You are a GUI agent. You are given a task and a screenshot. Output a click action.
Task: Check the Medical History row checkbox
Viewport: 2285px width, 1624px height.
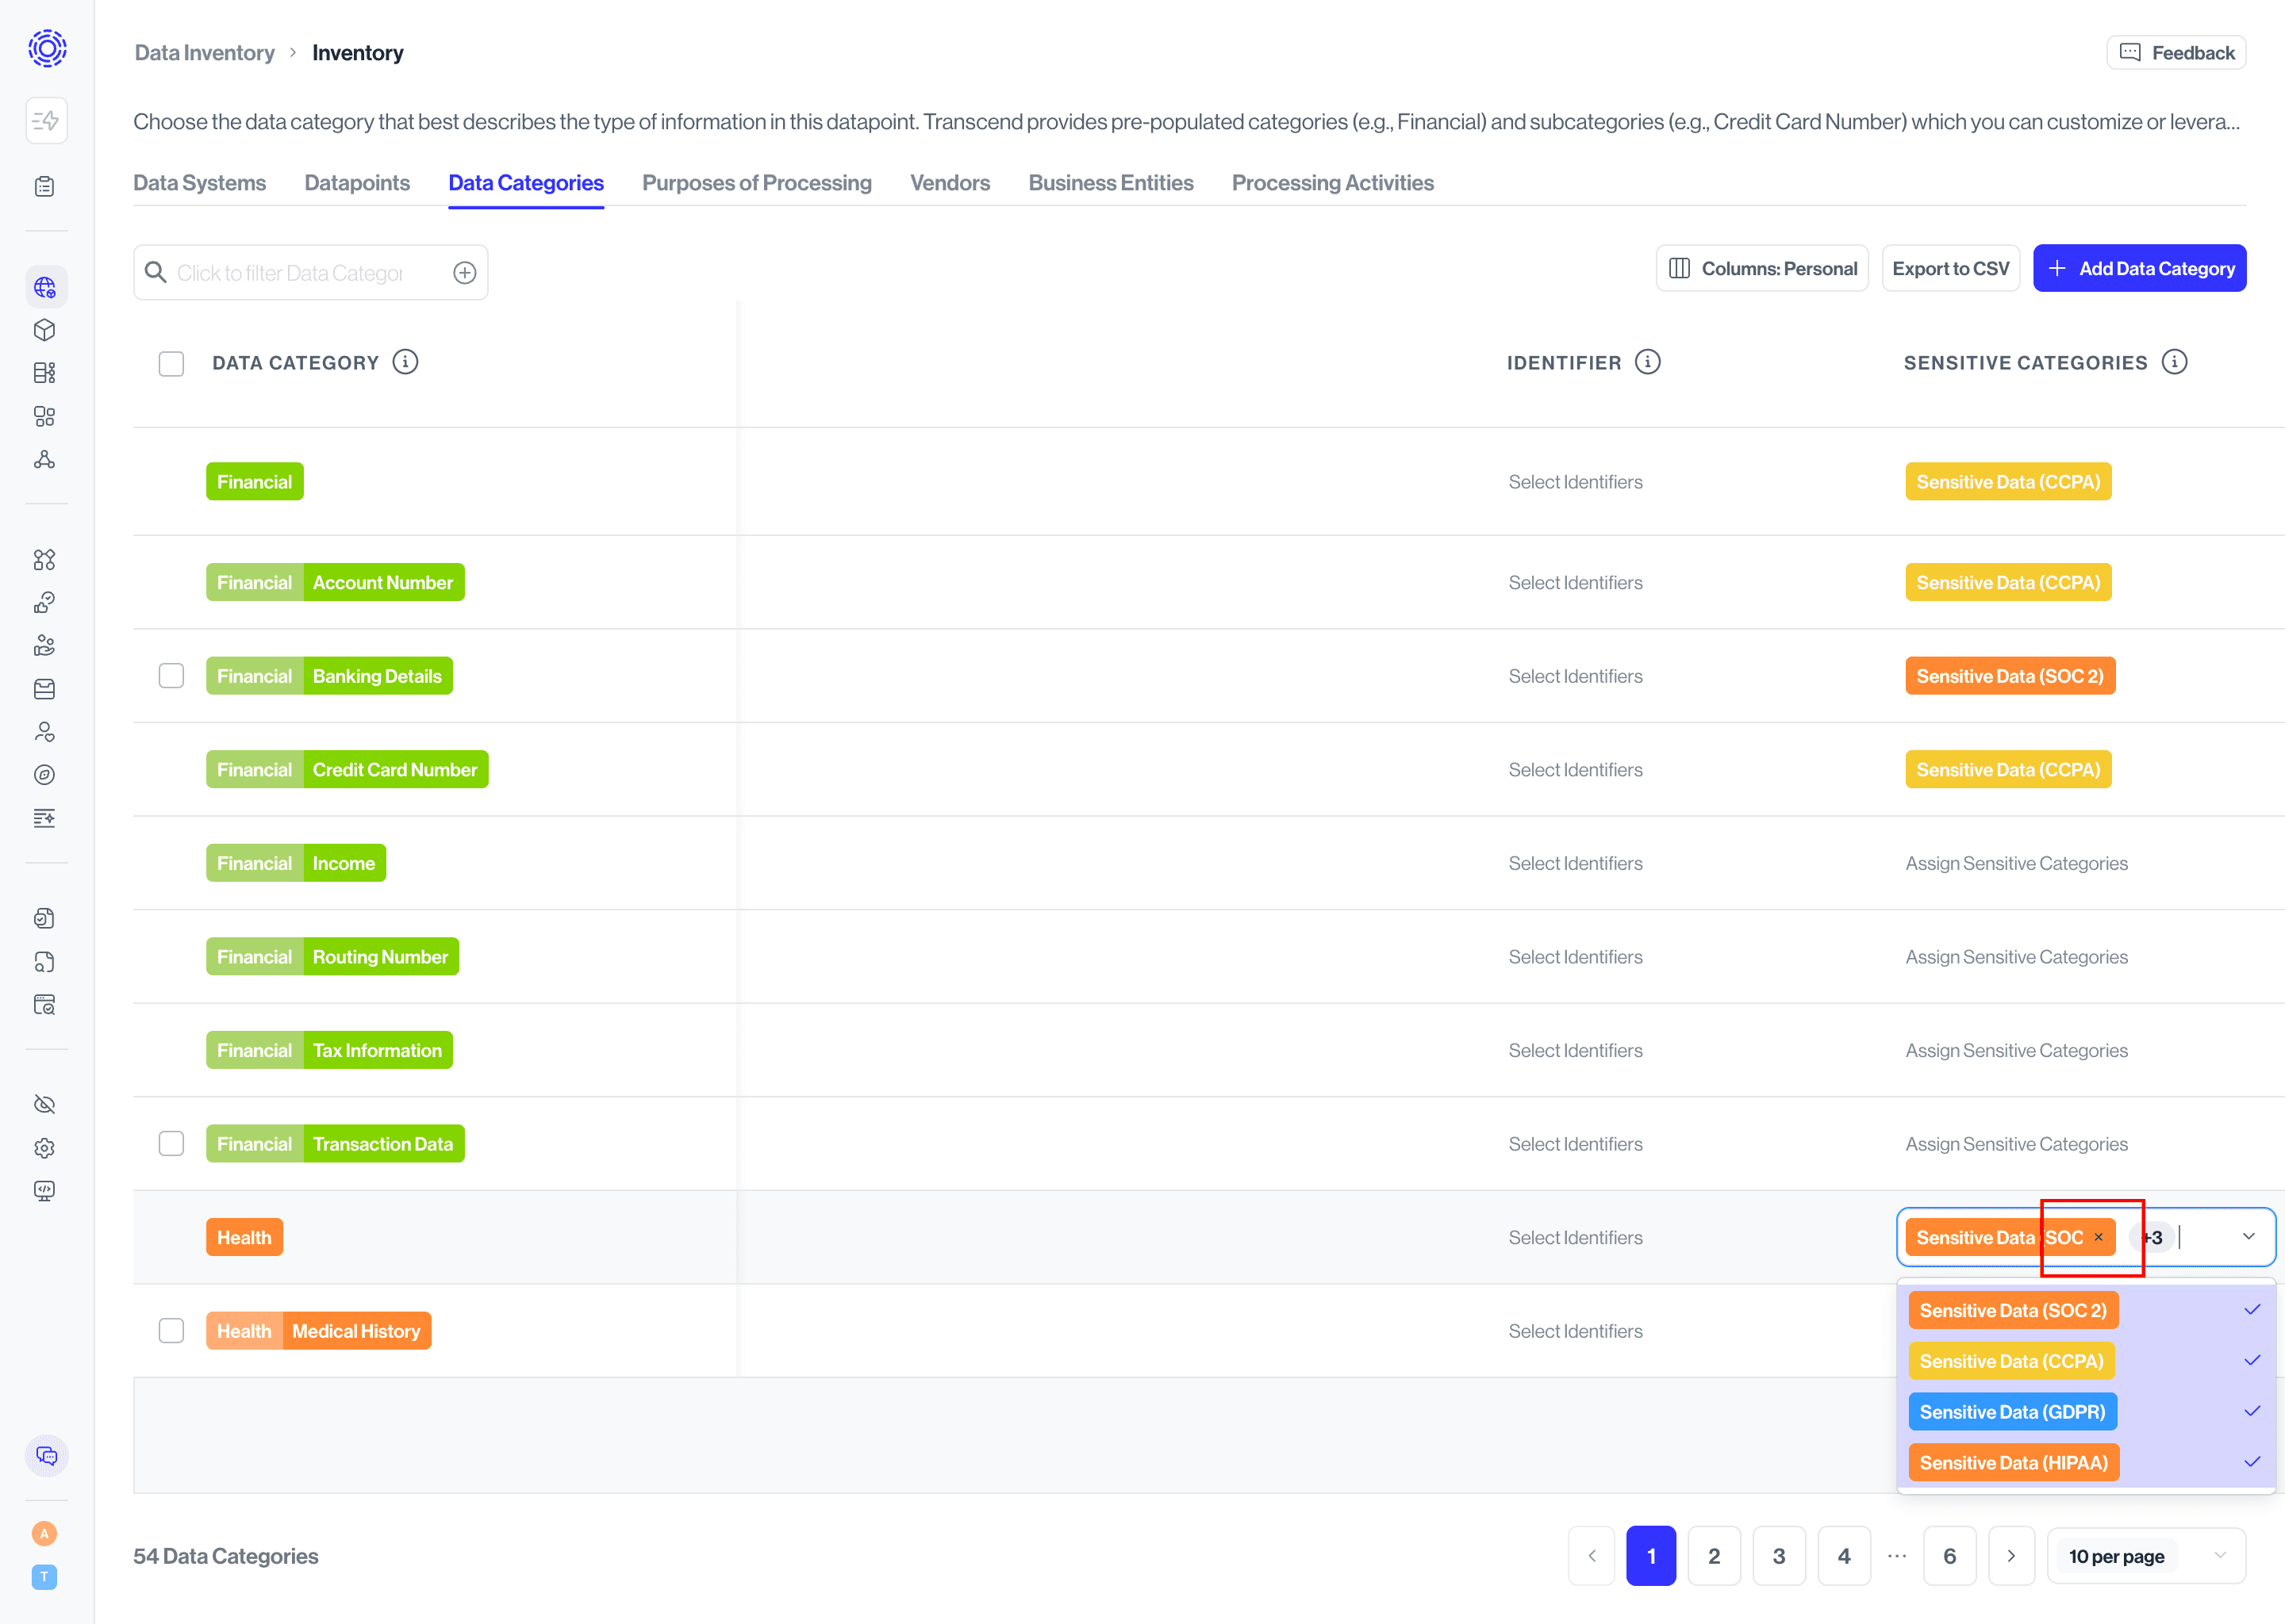(x=171, y=1331)
